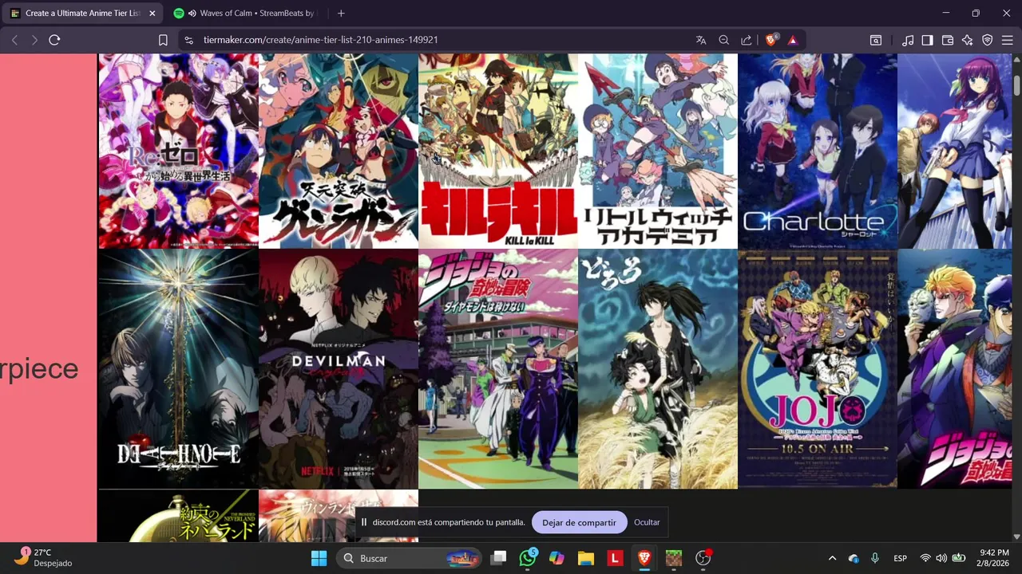
Task: Open the volume speaker tray icon
Action: (x=941, y=558)
